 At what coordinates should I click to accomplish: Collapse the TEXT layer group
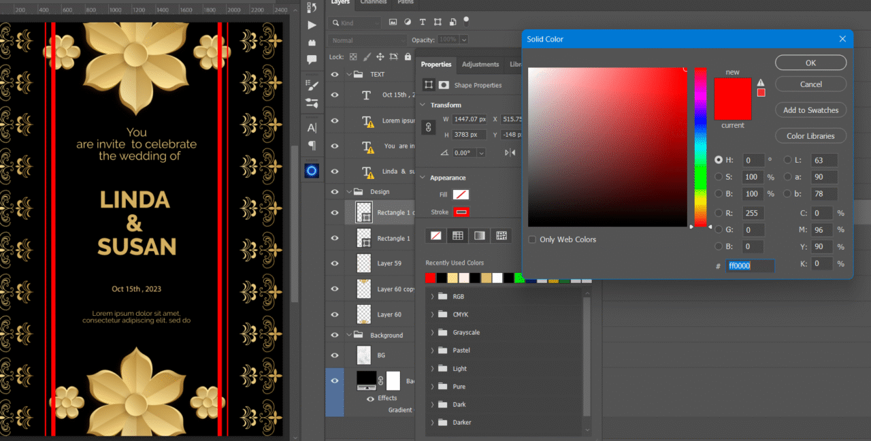[348, 75]
